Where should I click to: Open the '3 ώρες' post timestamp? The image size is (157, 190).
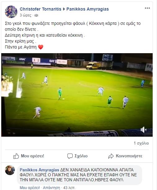(25, 15)
